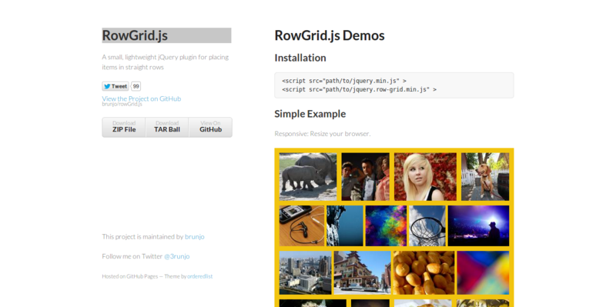Open the rock cliff blue sky thumbnail
Screen dimensions: 616x307
coord(345,225)
